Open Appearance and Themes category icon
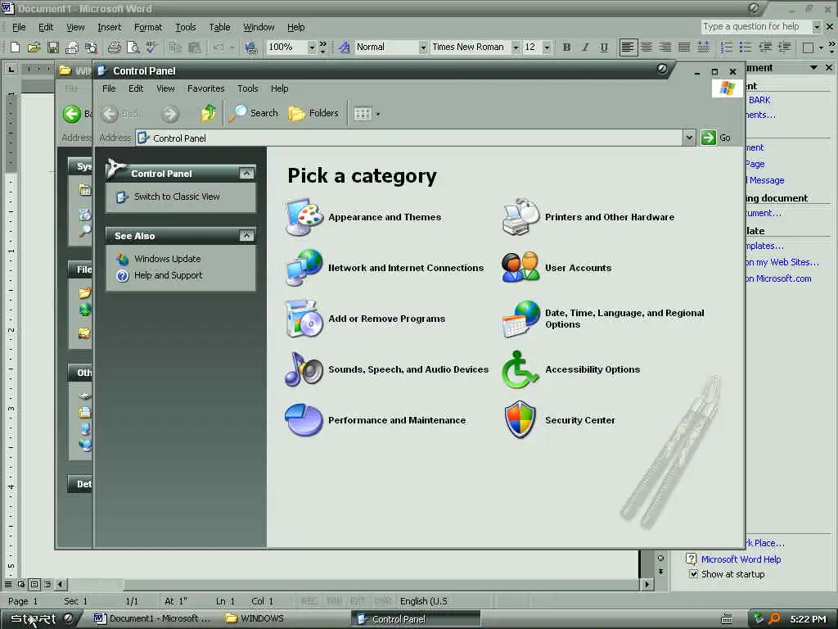 point(304,217)
